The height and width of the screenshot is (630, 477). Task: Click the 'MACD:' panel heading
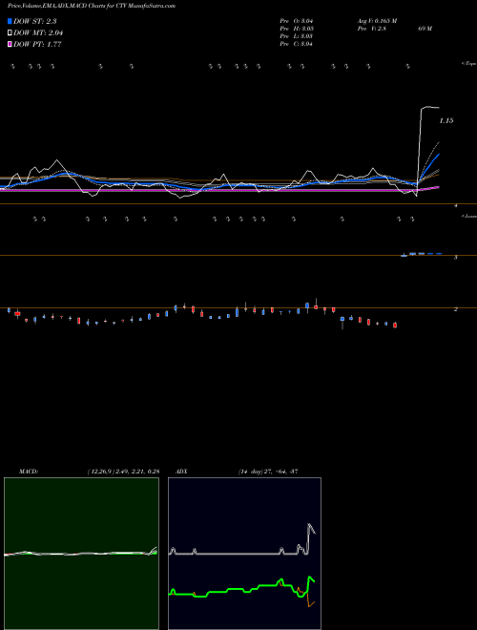[x=29, y=472]
